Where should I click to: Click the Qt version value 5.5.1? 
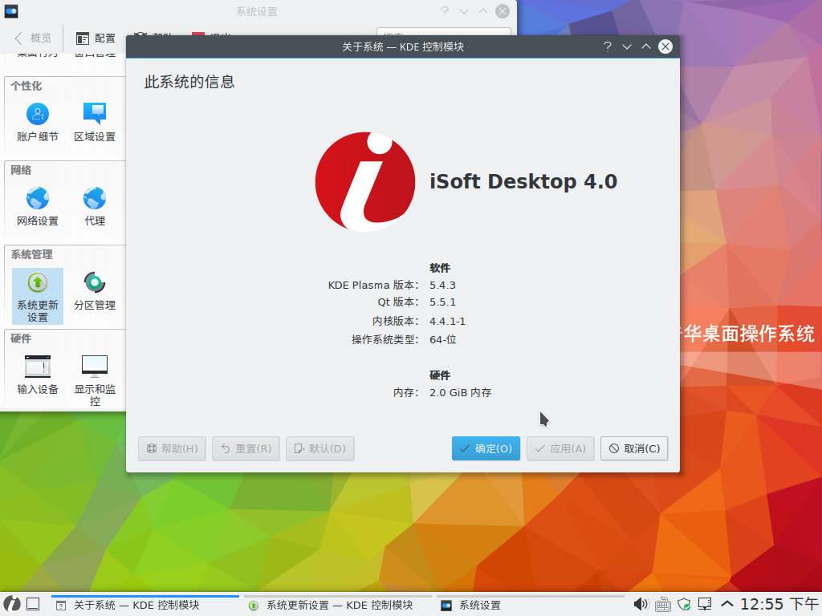click(442, 302)
